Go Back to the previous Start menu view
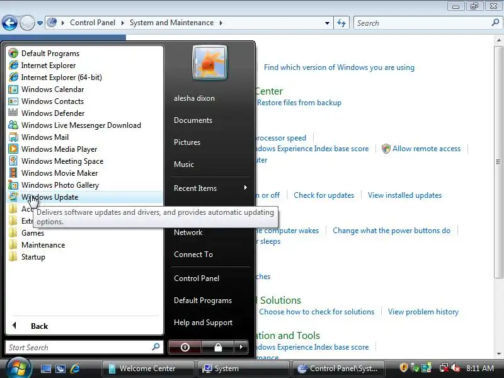The width and height of the screenshot is (504, 378). pos(39,326)
